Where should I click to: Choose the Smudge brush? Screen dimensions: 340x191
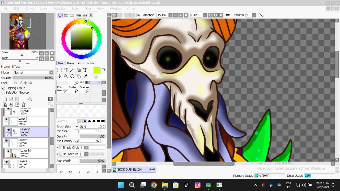[85, 89]
